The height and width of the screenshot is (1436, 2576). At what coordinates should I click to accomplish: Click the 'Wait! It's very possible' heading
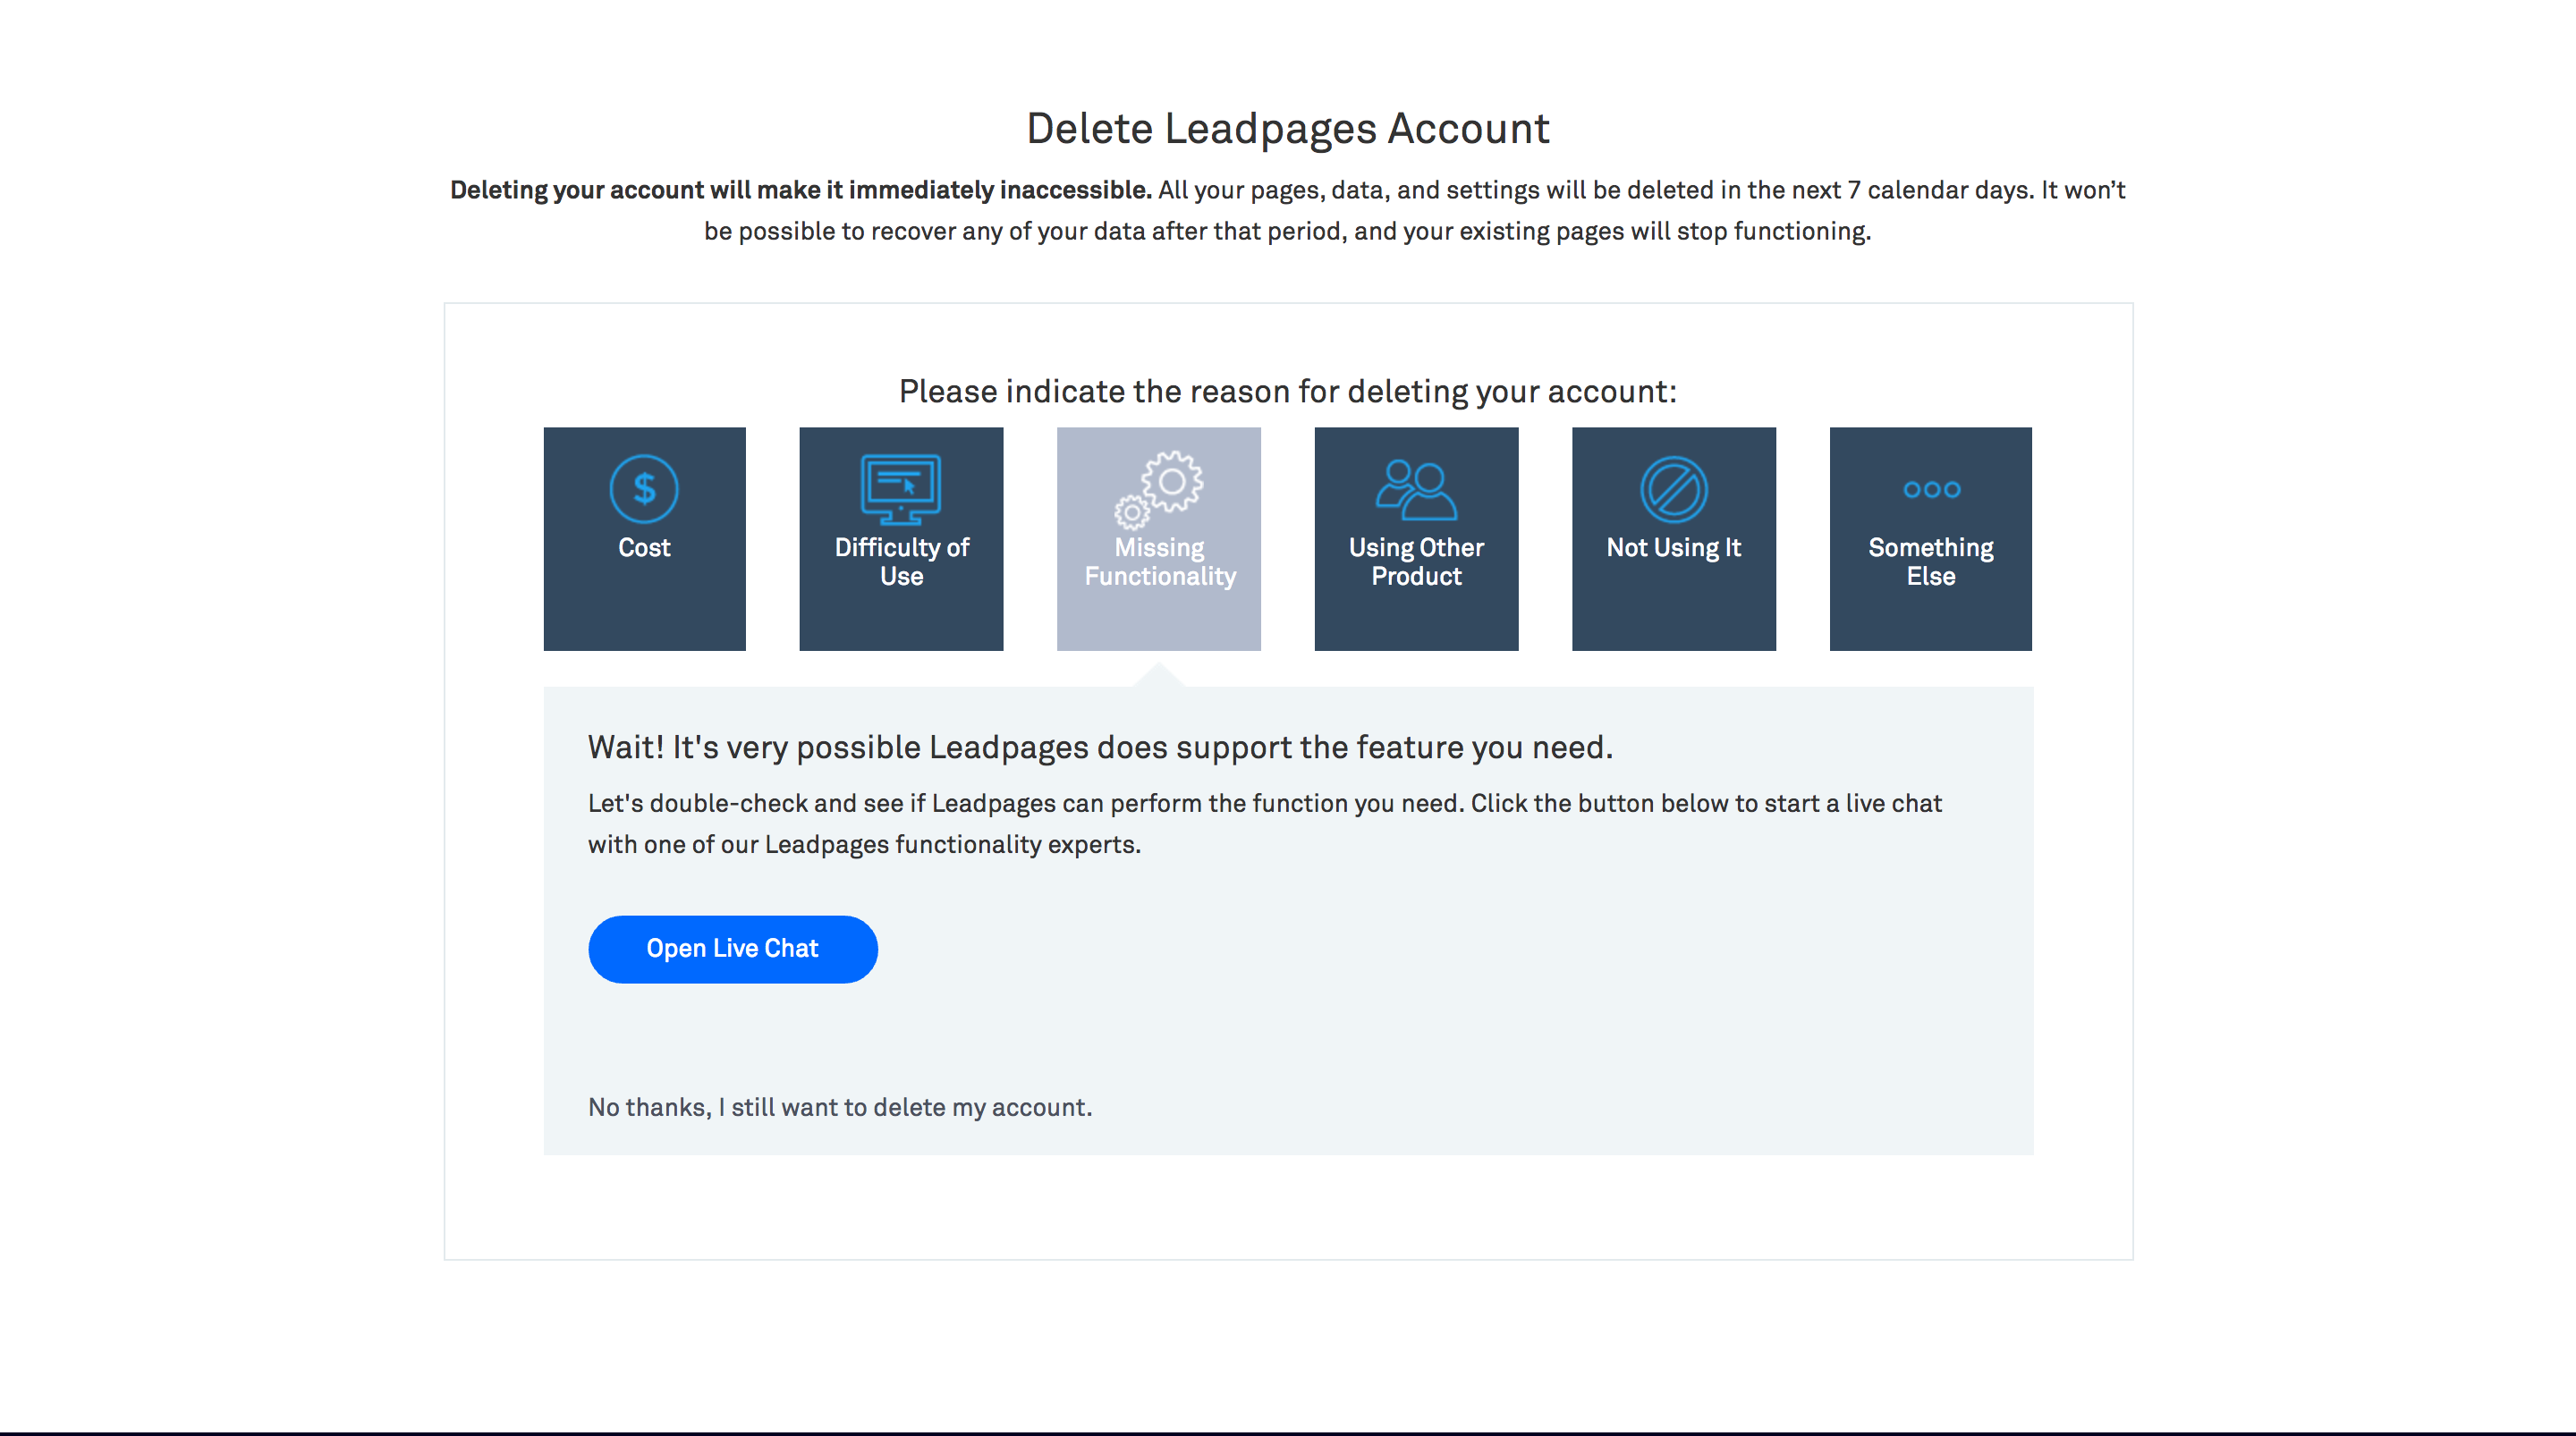[1100, 747]
